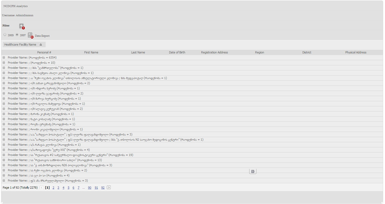Click sort arrow on Healthcare Facility Name

[41, 45]
